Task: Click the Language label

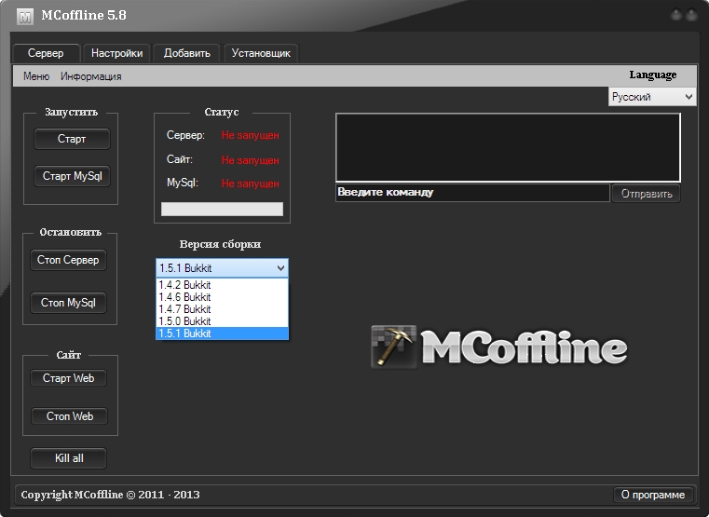Action: (653, 75)
